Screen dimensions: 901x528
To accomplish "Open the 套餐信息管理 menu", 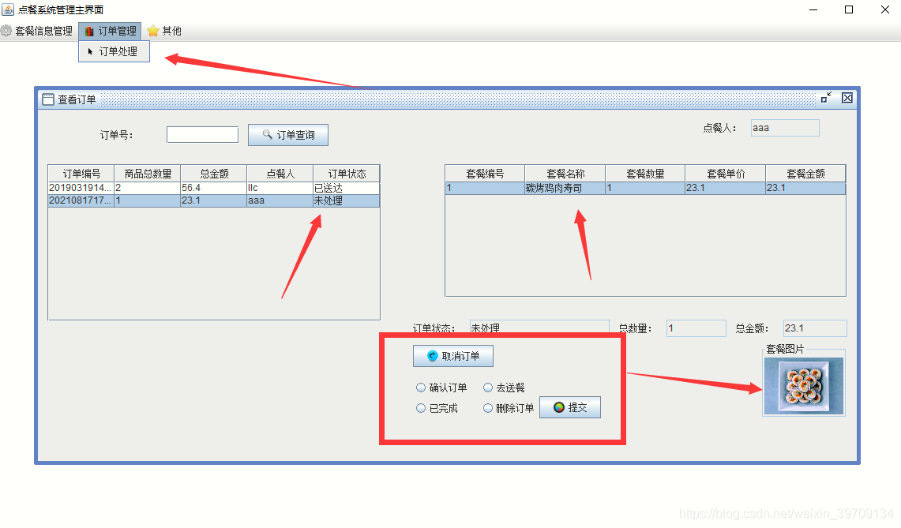I will (37, 31).
